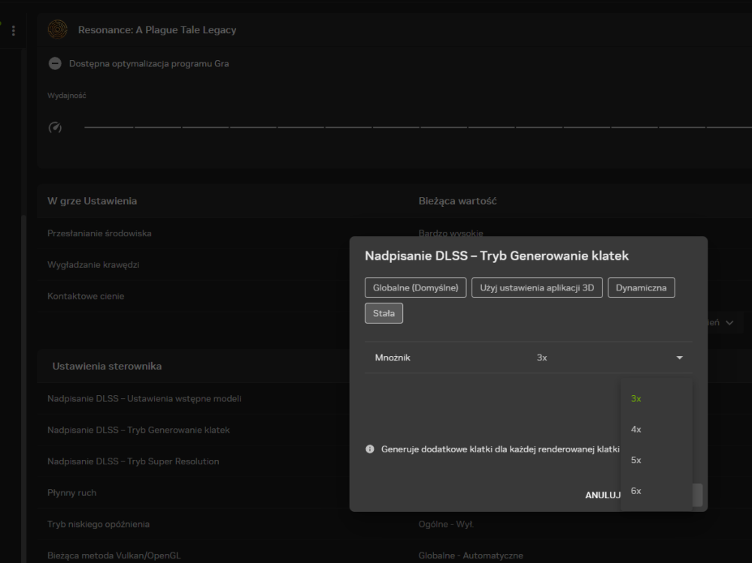Open the Mnożnik dropdown arrow
Viewport: 752px width, 563px height.
tap(679, 358)
